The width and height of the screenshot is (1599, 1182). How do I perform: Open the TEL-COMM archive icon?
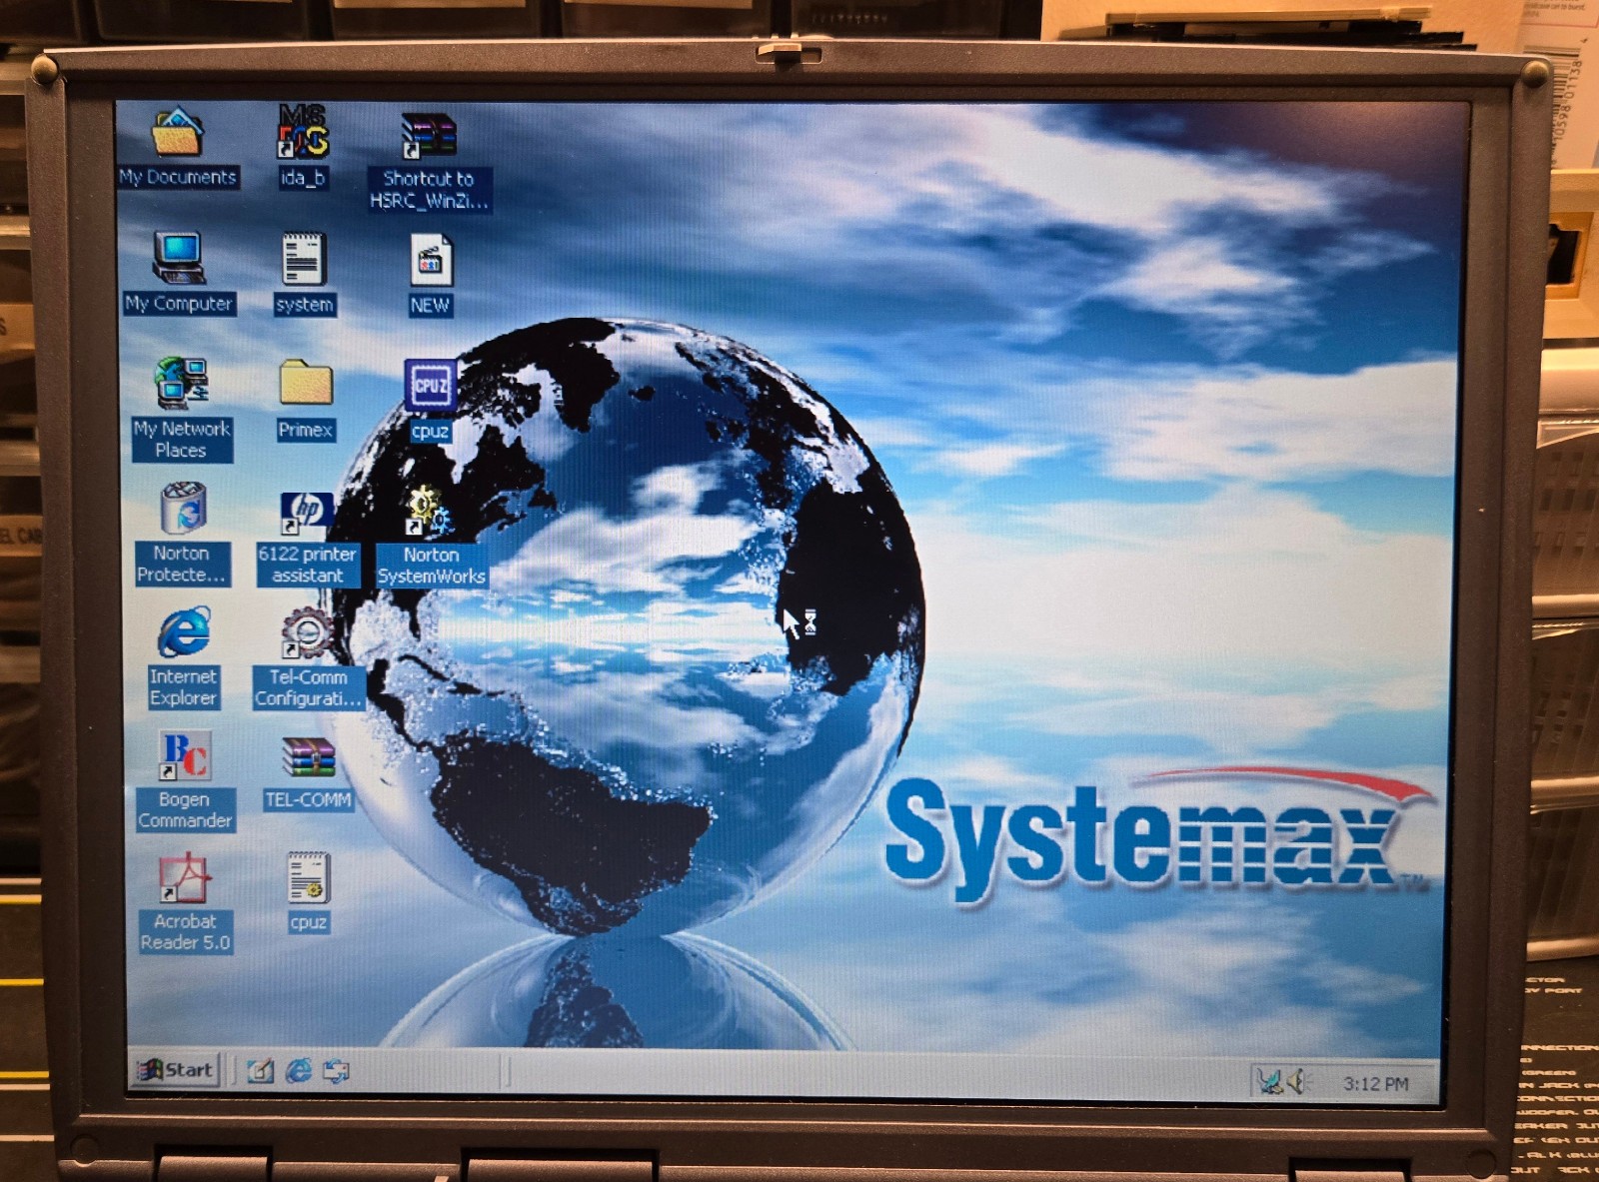pos(308,758)
